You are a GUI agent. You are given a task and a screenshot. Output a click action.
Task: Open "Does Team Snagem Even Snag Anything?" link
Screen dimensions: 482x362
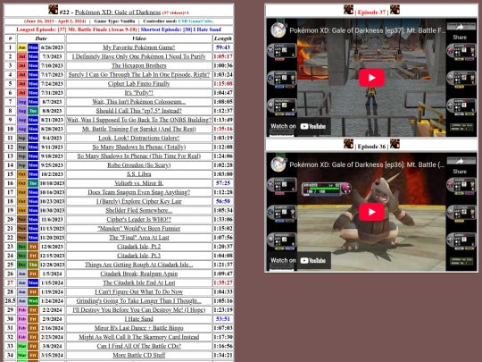click(x=139, y=192)
